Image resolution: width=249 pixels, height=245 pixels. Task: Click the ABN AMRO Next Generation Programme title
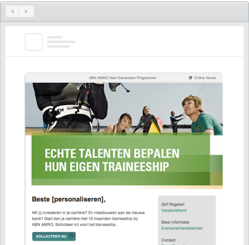(x=123, y=78)
